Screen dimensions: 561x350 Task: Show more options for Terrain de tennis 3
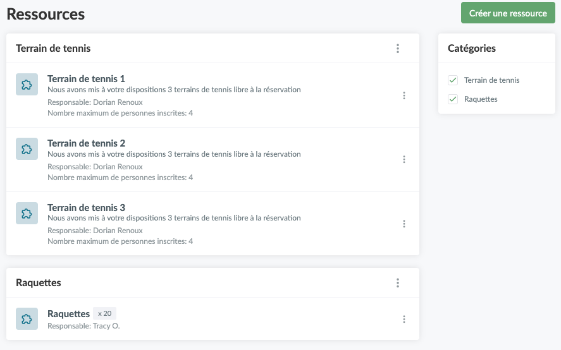click(404, 224)
